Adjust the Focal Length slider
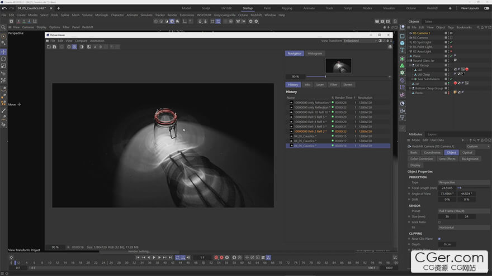This screenshot has height=276, width=492. pos(474,188)
